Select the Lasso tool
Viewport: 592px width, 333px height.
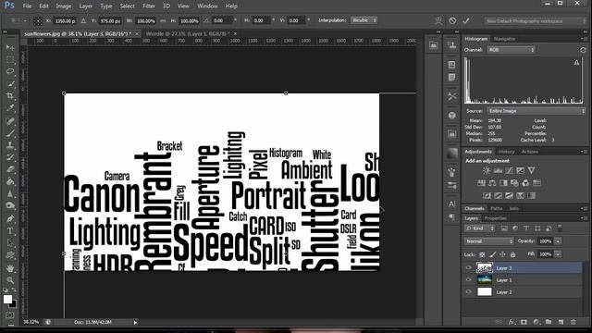[10, 71]
